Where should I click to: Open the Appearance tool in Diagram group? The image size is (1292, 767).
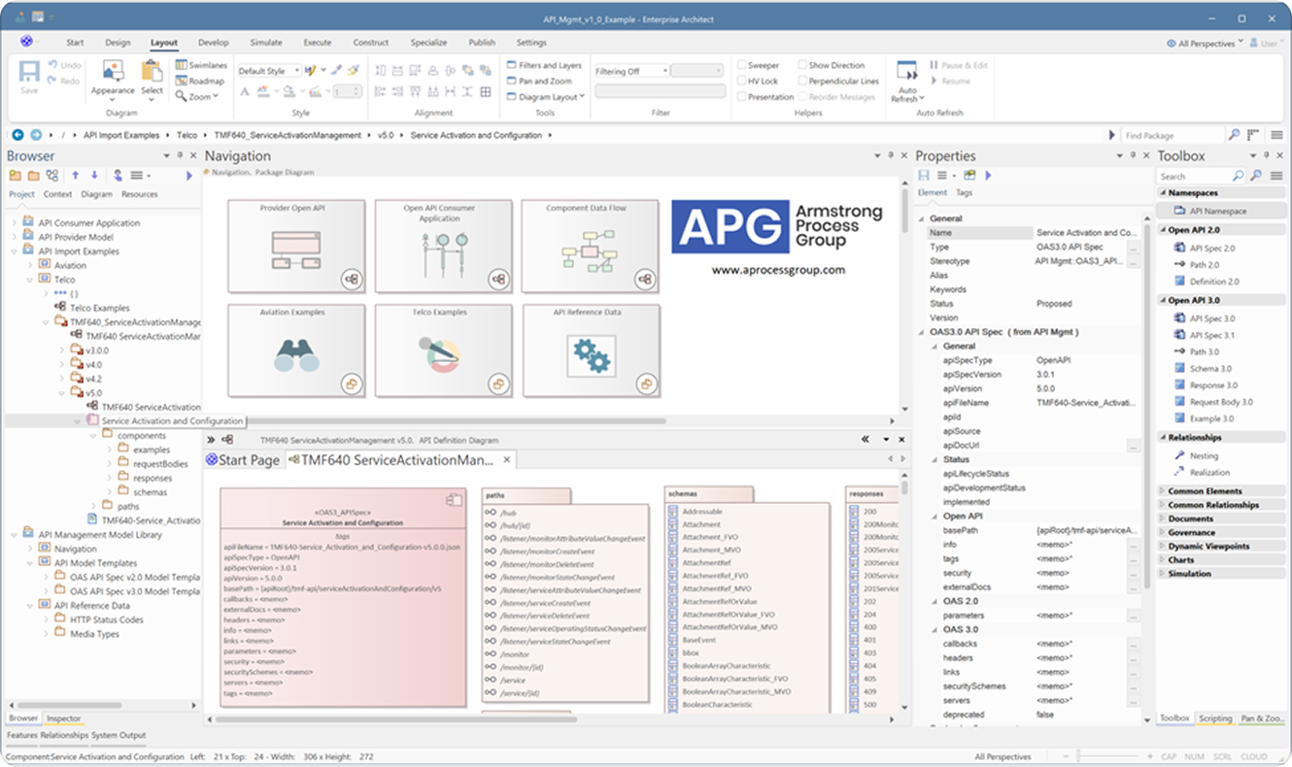click(113, 77)
